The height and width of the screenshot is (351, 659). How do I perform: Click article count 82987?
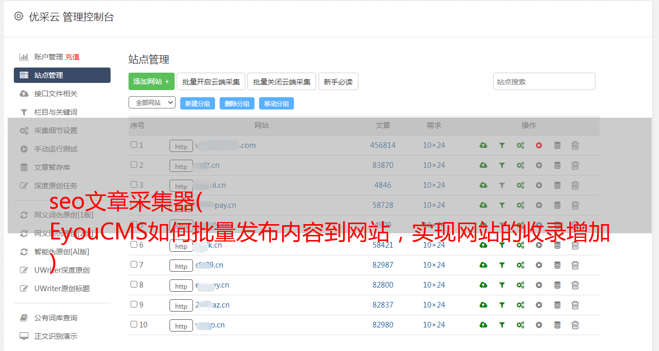tap(383, 265)
